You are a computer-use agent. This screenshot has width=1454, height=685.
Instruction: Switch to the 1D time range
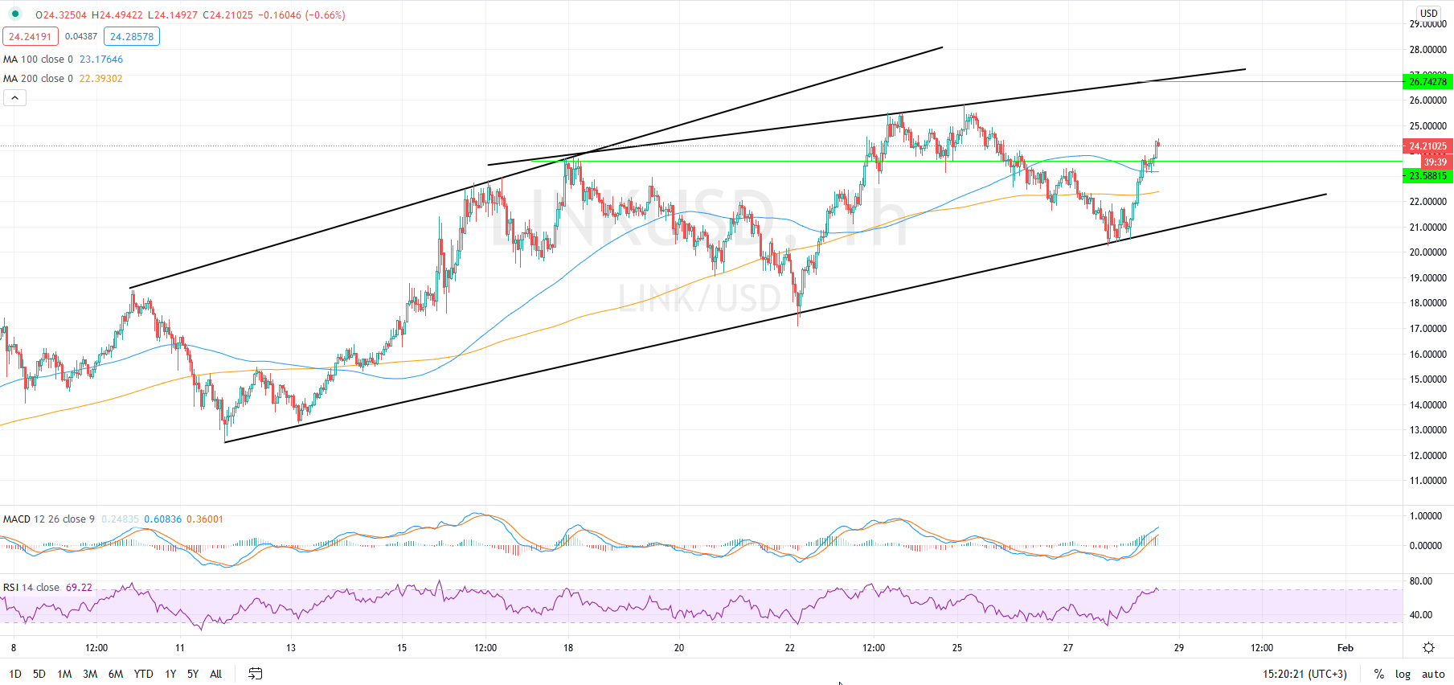(x=15, y=674)
